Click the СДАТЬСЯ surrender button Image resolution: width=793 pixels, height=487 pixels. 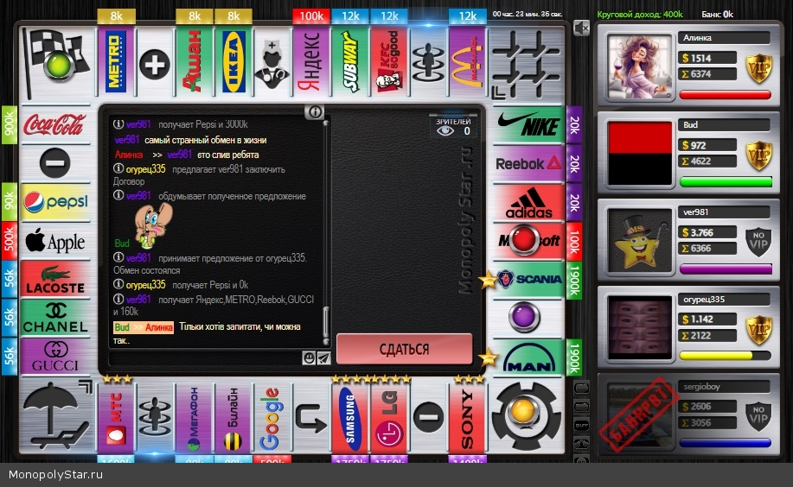coord(404,349)
